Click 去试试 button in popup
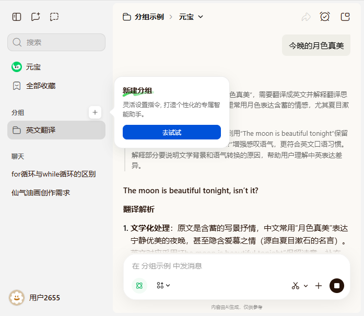 tap(172, 132)
